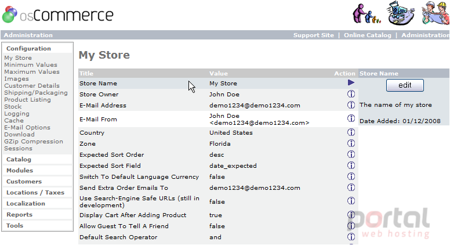Click the Administration link in top-right header
Screen dimensions: 450x245
point(425,35)
